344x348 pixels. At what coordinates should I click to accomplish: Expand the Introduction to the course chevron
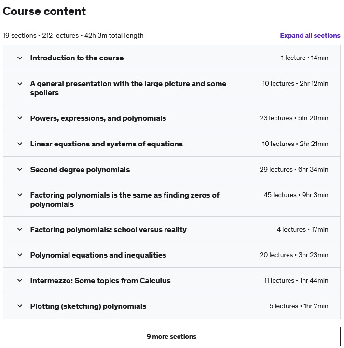coord(20,58)
